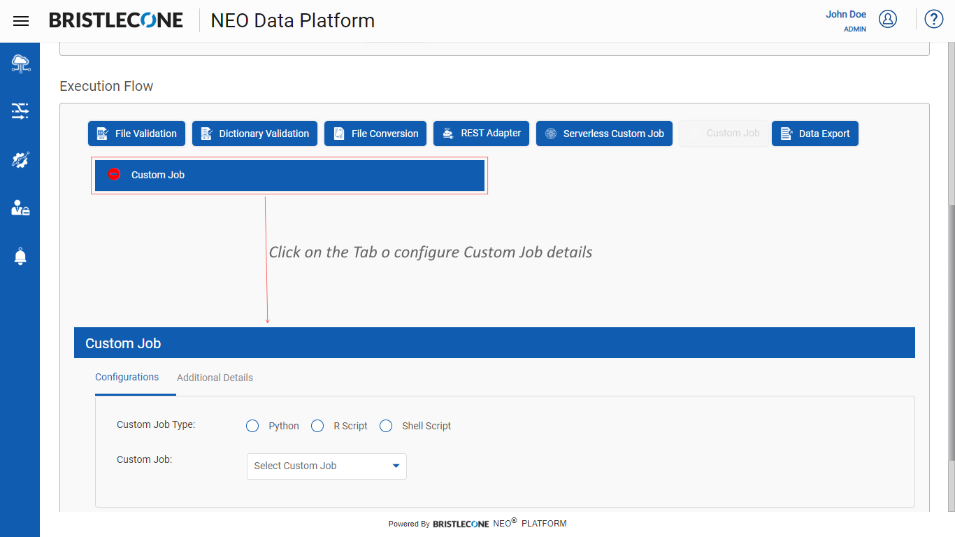
Task: Click the disabled Custom Job button
Action: coord(723,134)
